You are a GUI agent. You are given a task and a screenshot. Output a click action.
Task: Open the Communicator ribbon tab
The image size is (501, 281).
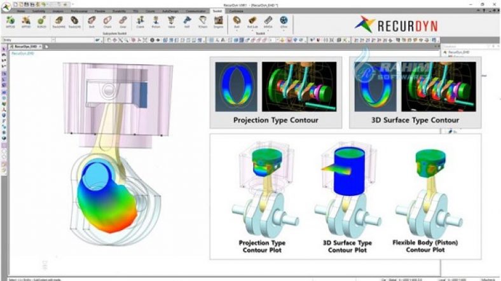tap(196, 11)
